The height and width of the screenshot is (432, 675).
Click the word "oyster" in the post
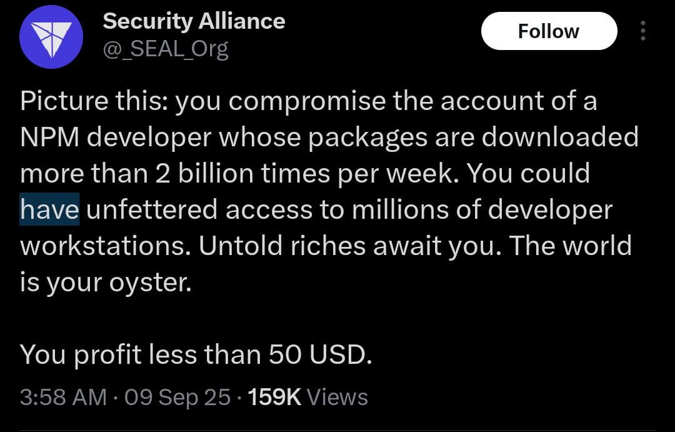point(147,283)
